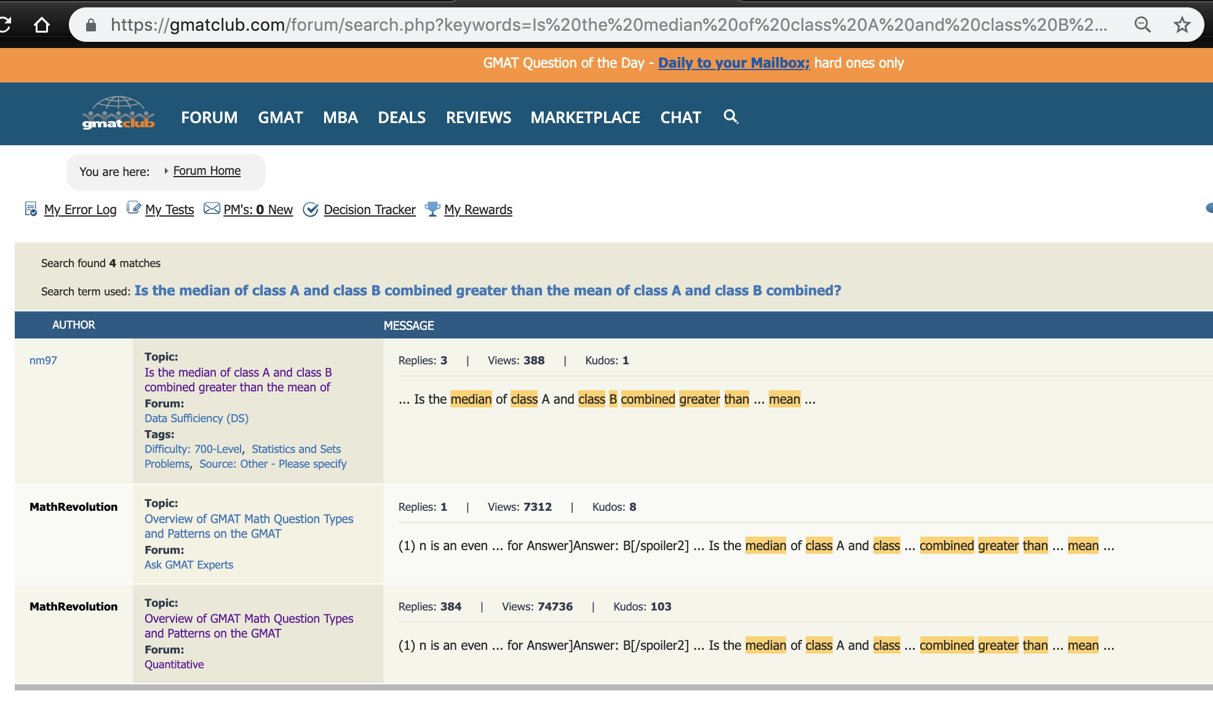Click 'Replies: 3' in first result
Screen dimensions: 1213x704
tap(423, 361)
